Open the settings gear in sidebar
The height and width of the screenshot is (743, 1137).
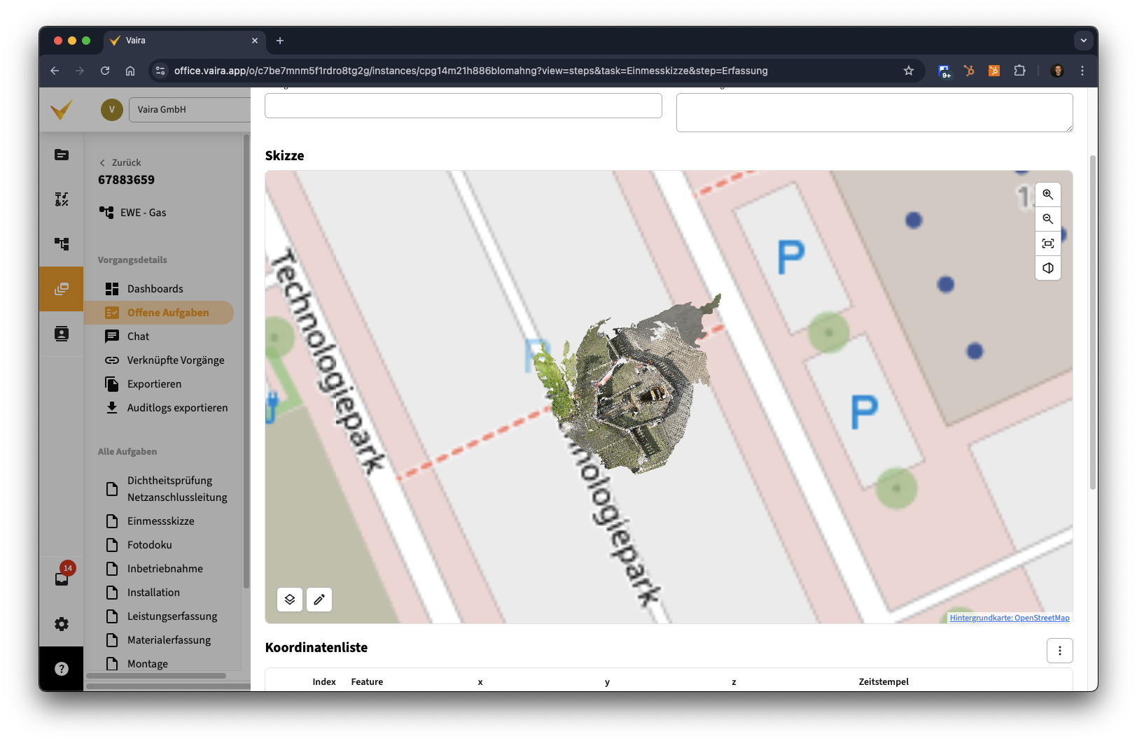tap(62, 624)
